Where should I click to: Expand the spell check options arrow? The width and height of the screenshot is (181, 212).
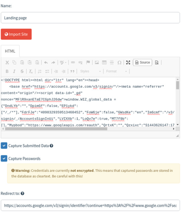[66, 63]
